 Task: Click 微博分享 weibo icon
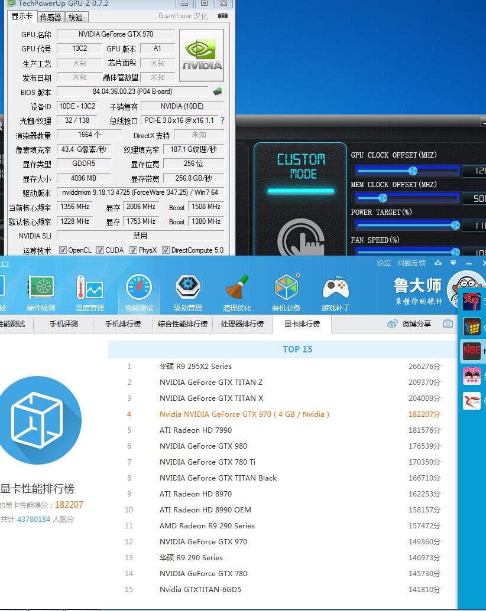pyautogui.click(x=393, y=324)
